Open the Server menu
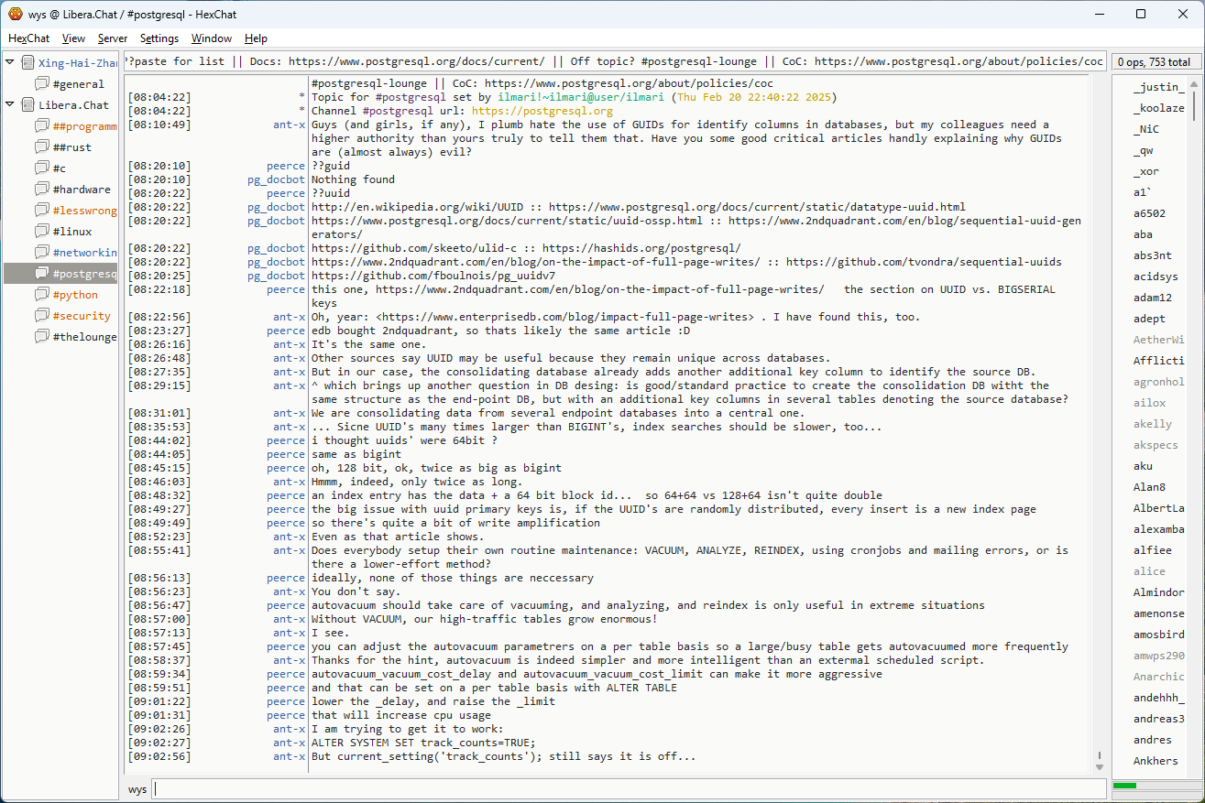 point(113,38)
